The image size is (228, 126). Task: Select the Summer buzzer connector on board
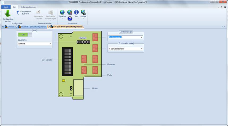coord(83,42)
